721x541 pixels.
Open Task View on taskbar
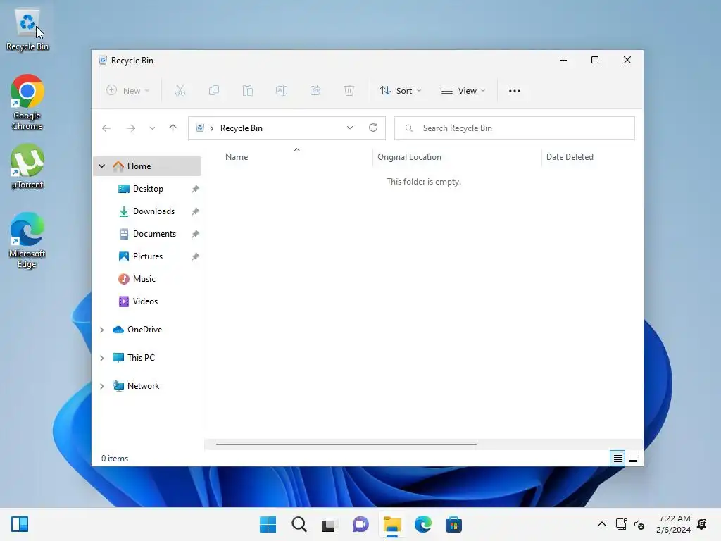(330, 524)
